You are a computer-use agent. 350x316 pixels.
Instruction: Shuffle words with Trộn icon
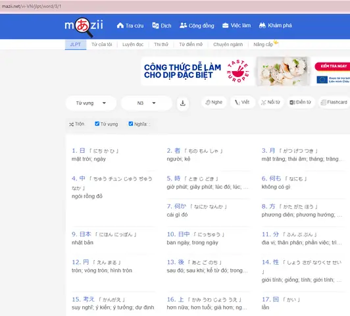(71, 124)
